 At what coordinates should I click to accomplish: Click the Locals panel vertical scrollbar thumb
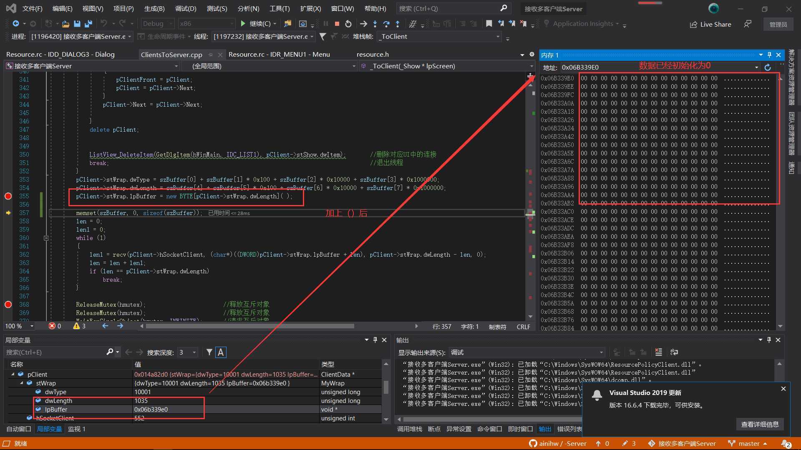pos(386,387)
